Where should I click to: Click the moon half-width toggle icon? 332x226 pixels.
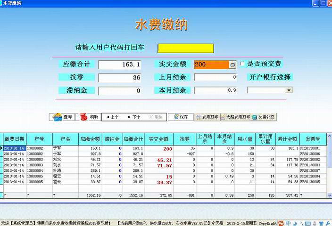pos(295,223)
